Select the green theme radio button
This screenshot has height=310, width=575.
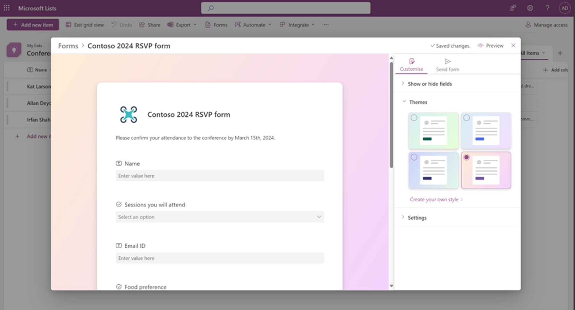click(415, 117)
